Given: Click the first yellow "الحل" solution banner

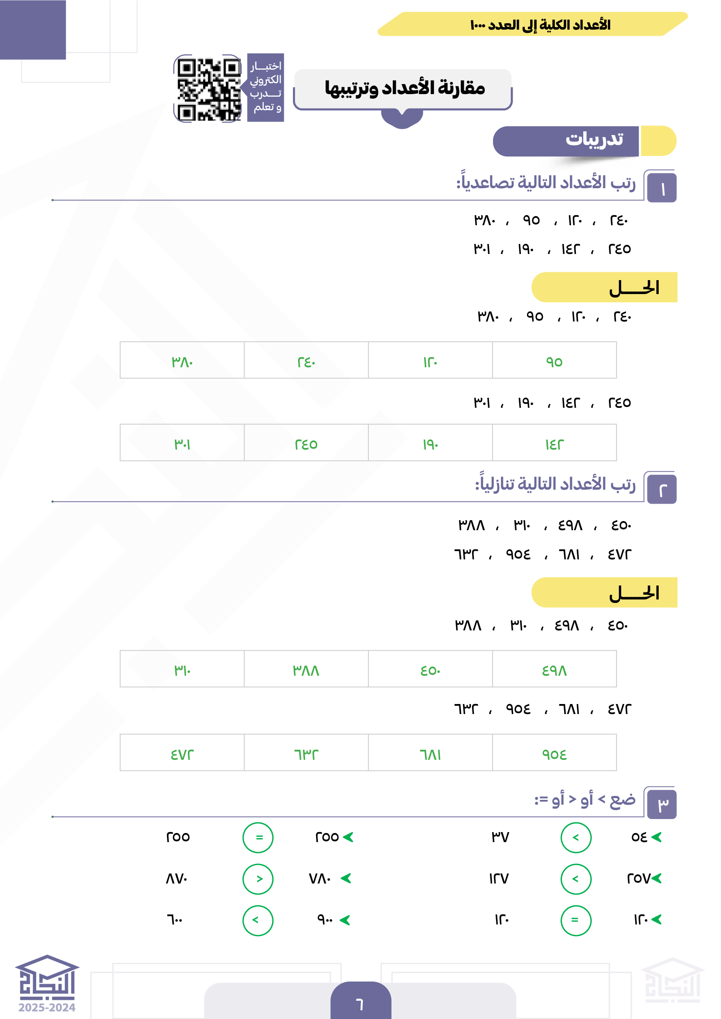Looking at the screenshot, I should [x=604, y=287].
